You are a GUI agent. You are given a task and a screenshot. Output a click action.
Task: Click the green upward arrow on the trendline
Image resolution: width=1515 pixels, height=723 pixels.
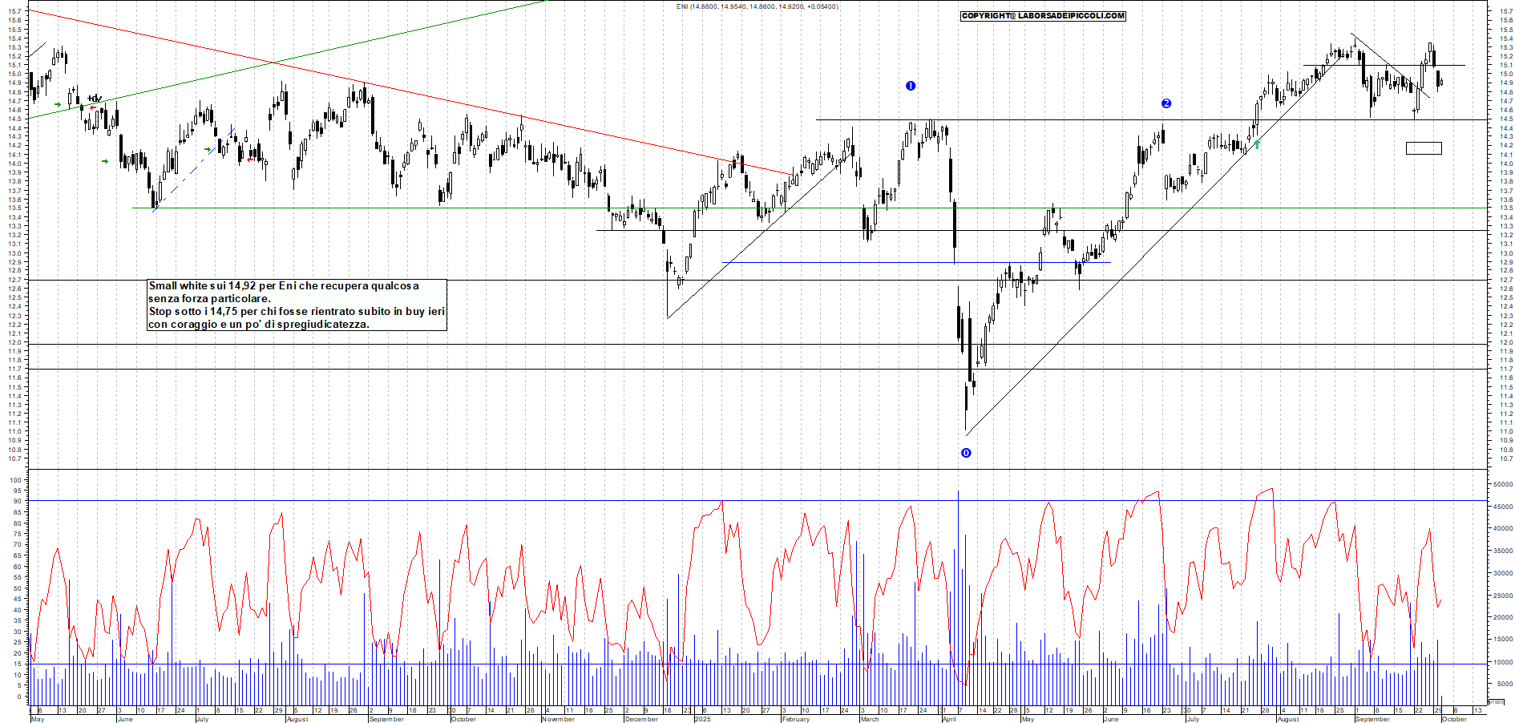1257,144
